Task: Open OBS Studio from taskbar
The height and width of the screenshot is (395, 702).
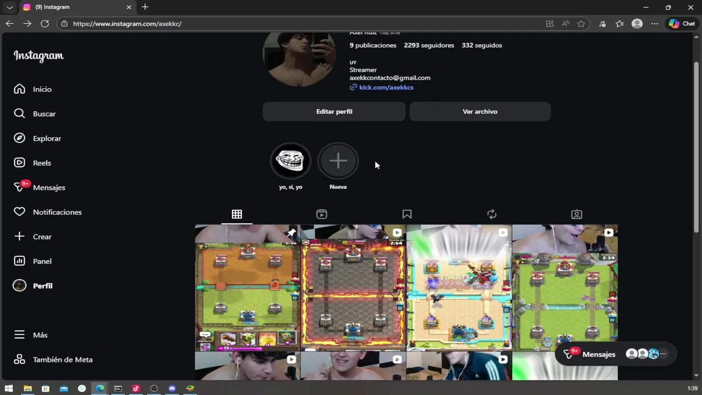Action: click(154, 388)
